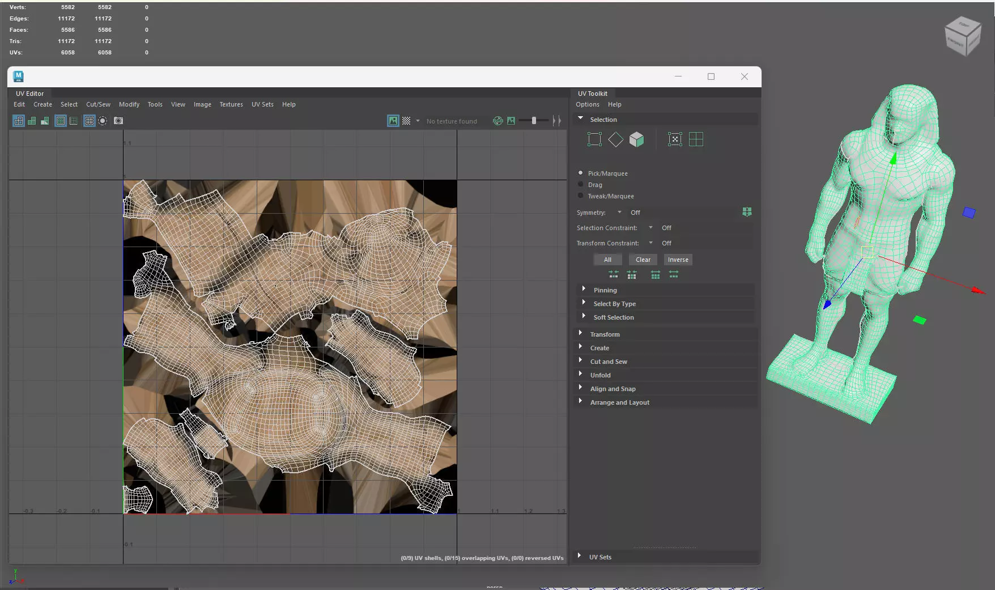Click the symmetry plane icon
The image size is (995, 590).
747,212
